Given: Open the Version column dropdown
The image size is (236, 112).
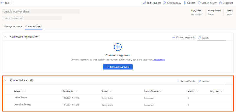Looking at the screenshot, I should point(197,91).
